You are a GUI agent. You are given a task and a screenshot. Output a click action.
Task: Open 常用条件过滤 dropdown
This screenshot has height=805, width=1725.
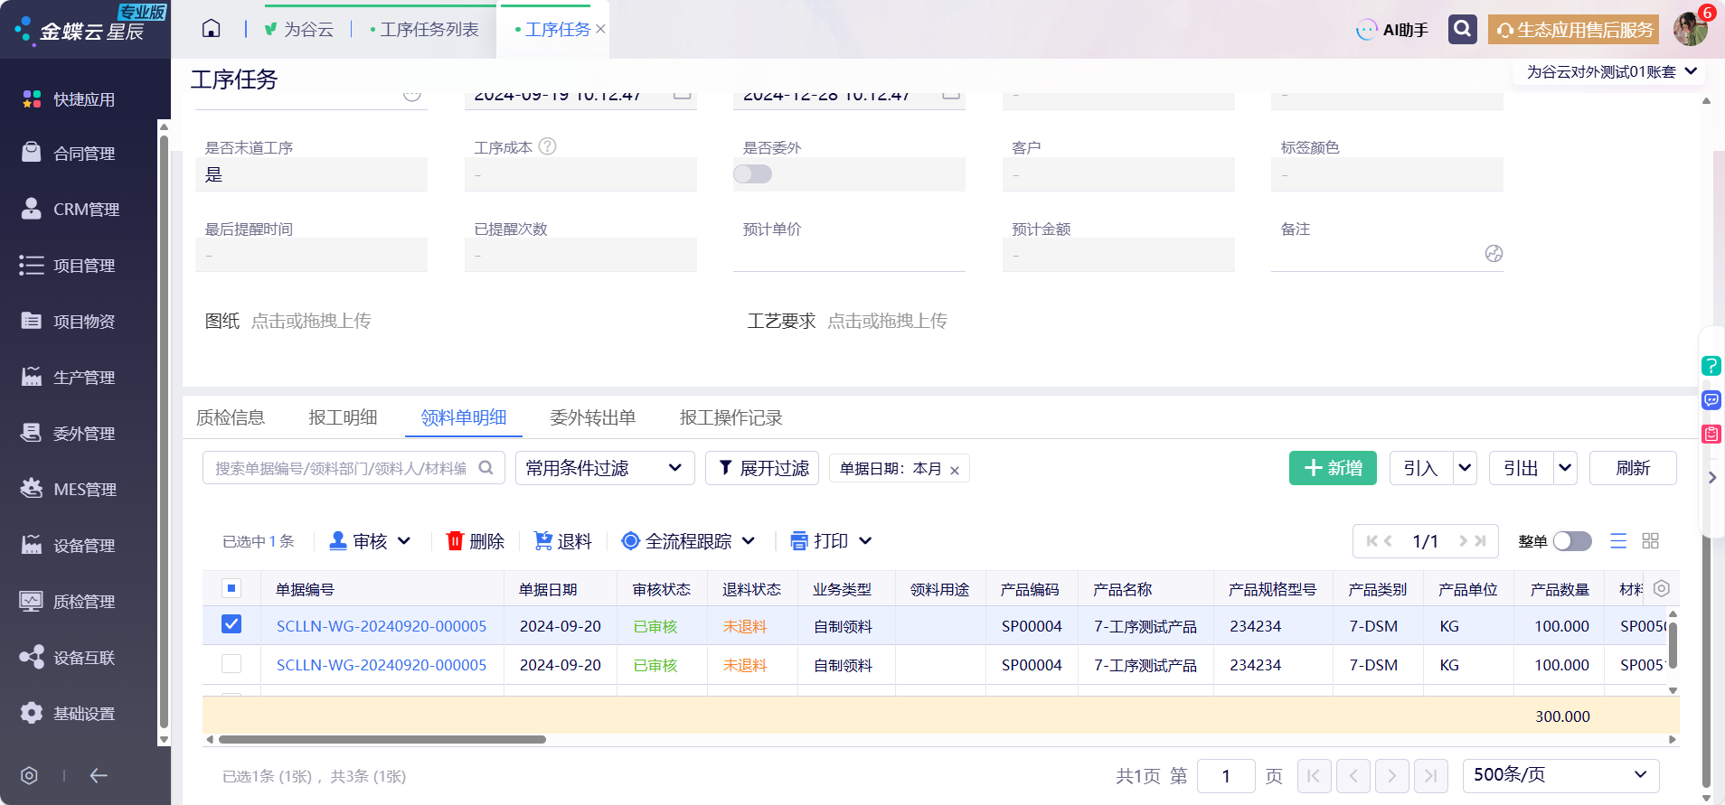[604, 468]
